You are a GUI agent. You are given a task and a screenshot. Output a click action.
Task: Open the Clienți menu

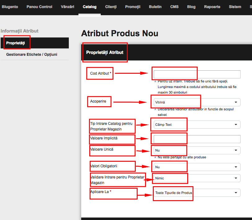(x=111, y=7)
